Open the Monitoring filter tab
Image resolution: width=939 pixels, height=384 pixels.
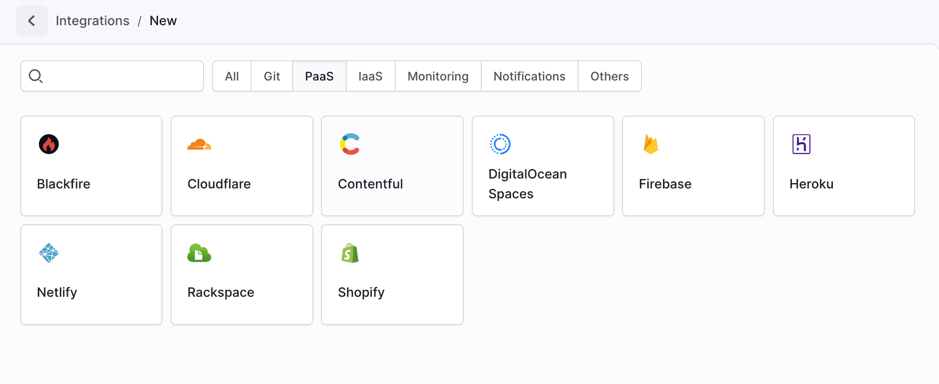point(438,76)
